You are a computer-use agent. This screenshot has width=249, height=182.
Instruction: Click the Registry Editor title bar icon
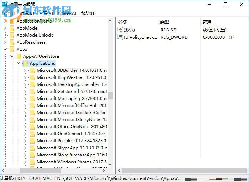pos(5,4)
